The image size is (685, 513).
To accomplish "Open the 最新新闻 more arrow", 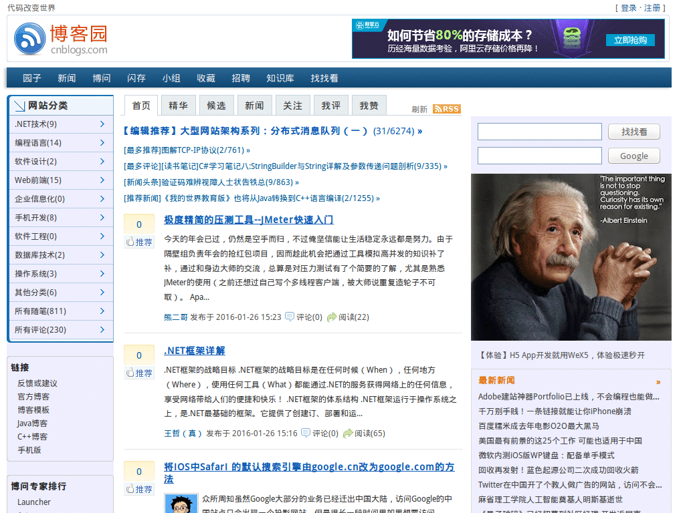I will click(x=658, y=382).
